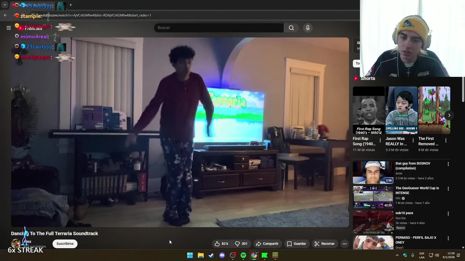Open options menu for GeoGuessr World Cup video
The image size is (465, 261).
tap(448, 189)
